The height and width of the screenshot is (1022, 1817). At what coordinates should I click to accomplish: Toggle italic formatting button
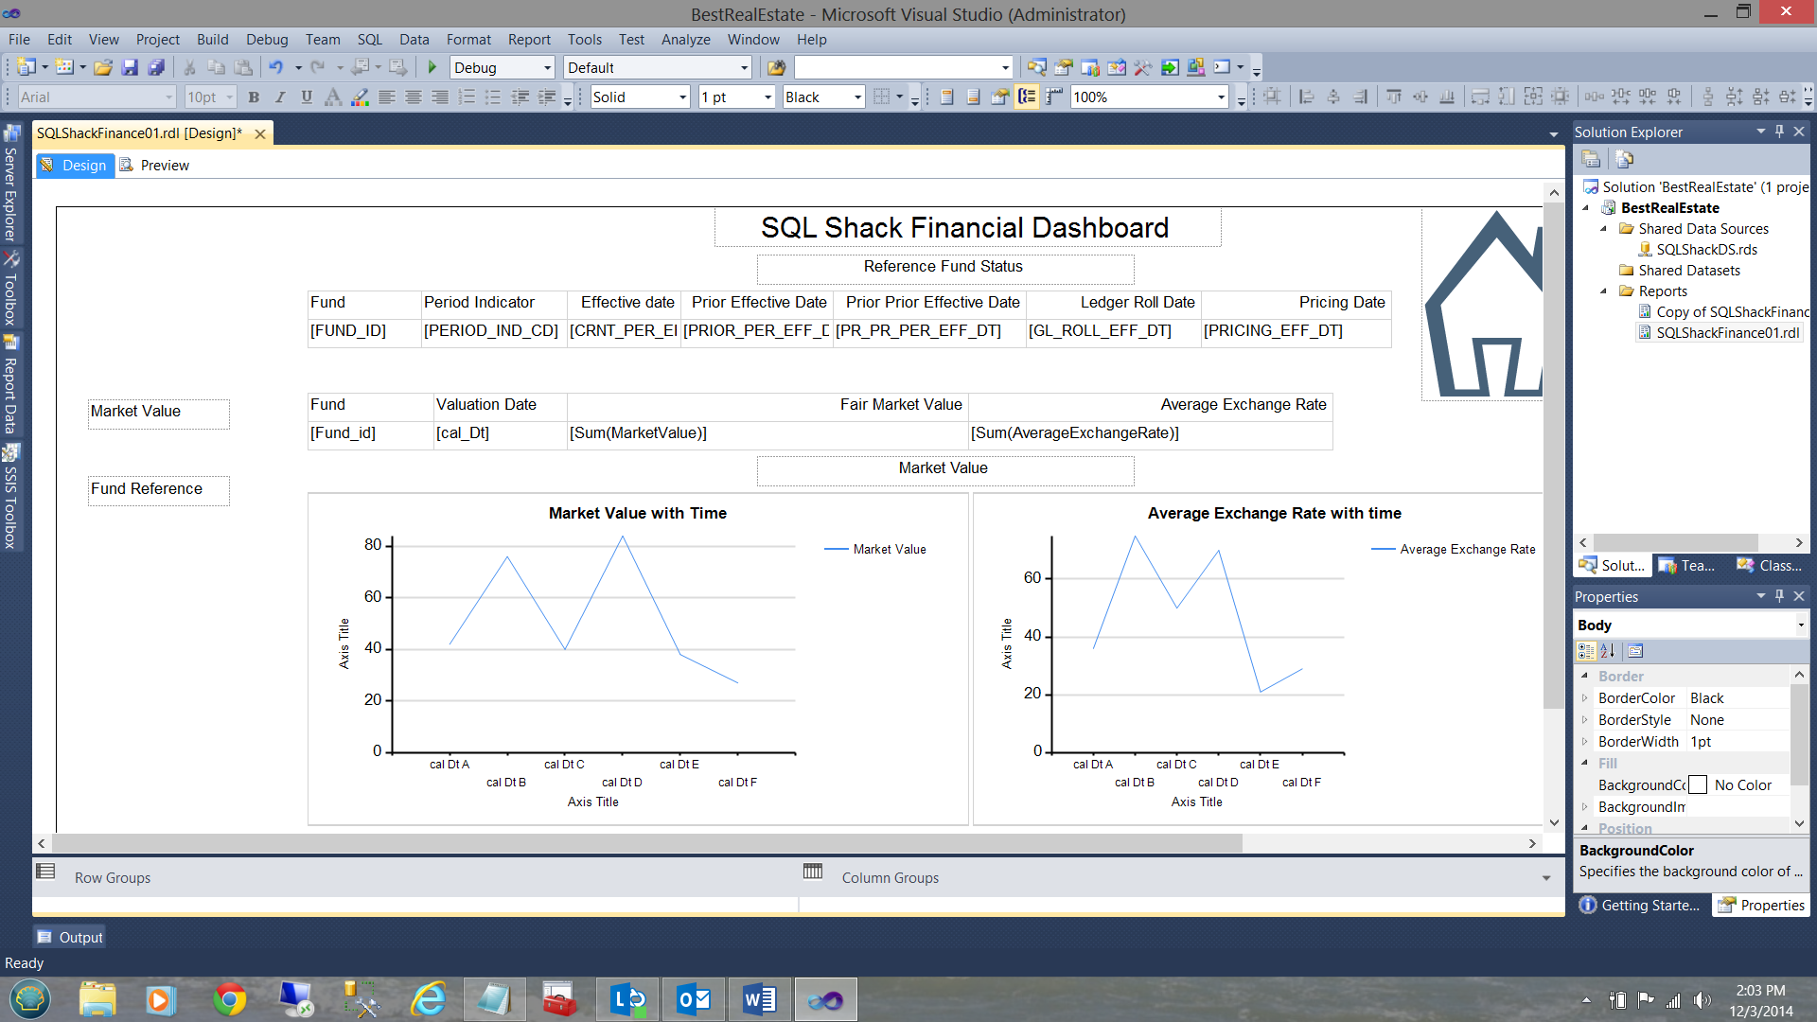(x=280, y=97)
